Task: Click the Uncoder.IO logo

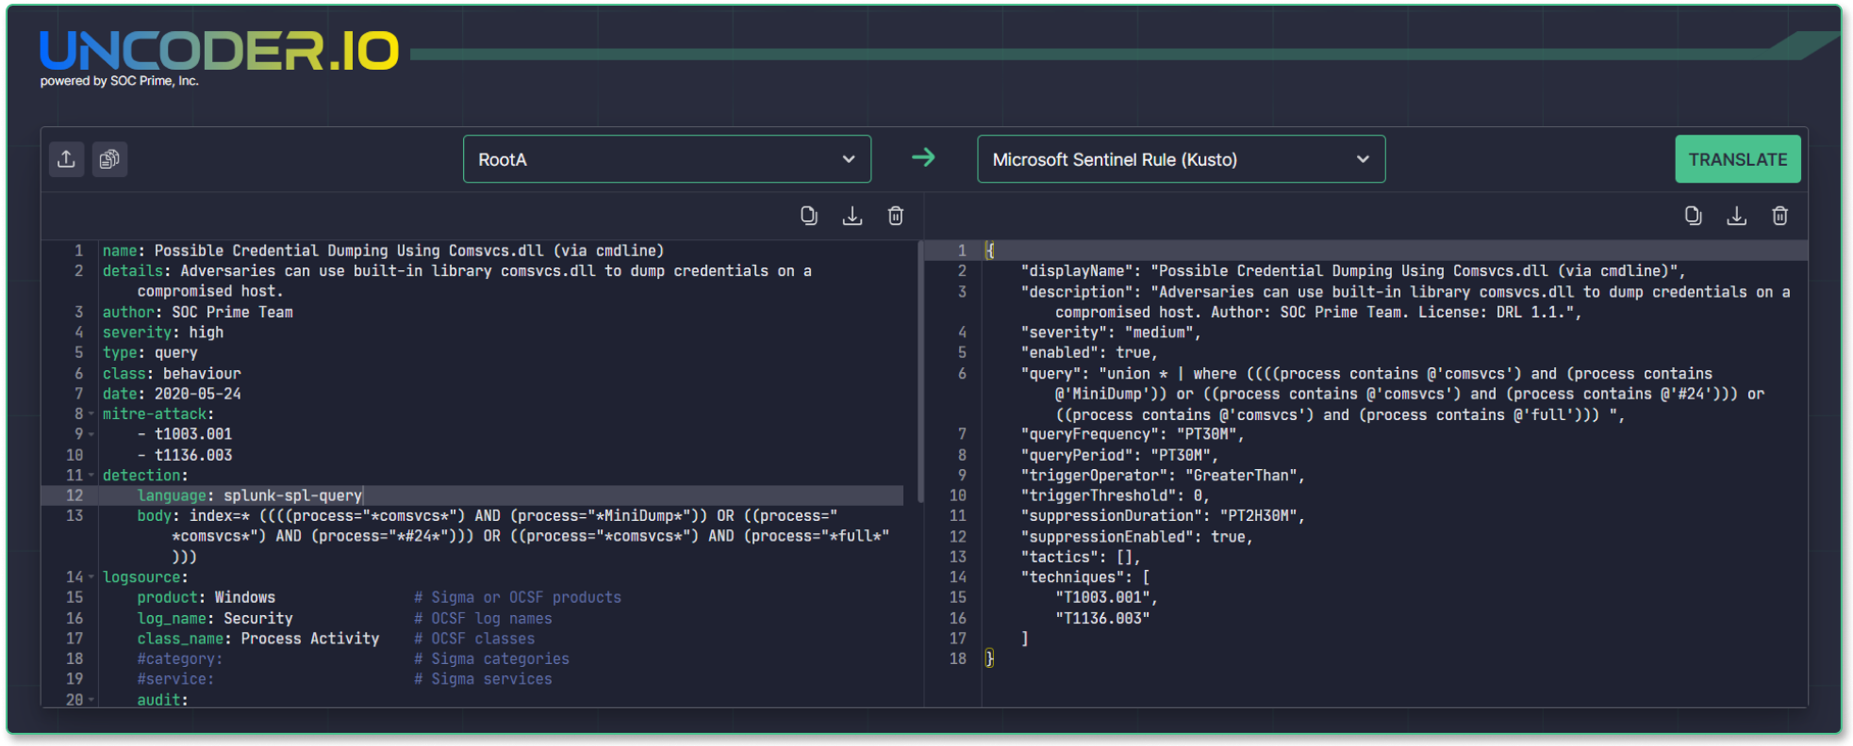Action: point(220,51)
